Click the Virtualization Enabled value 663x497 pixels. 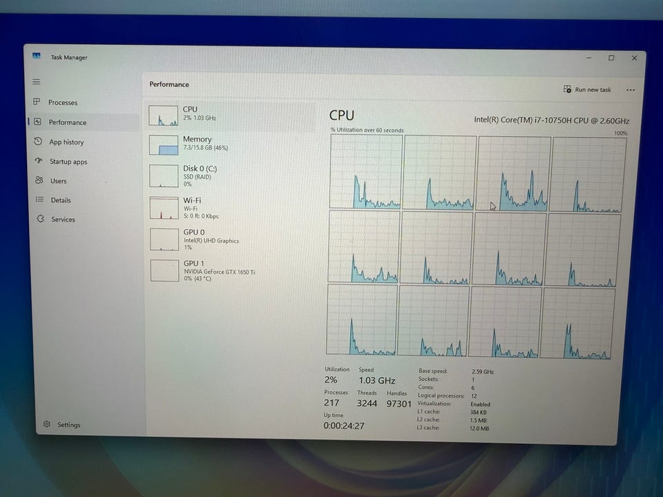(480, 404)
